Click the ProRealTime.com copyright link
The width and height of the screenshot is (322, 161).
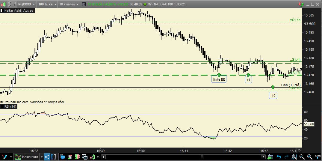(14, 102)
